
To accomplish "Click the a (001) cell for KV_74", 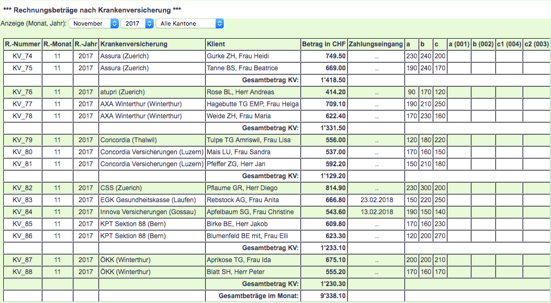I will click(458, 56).
